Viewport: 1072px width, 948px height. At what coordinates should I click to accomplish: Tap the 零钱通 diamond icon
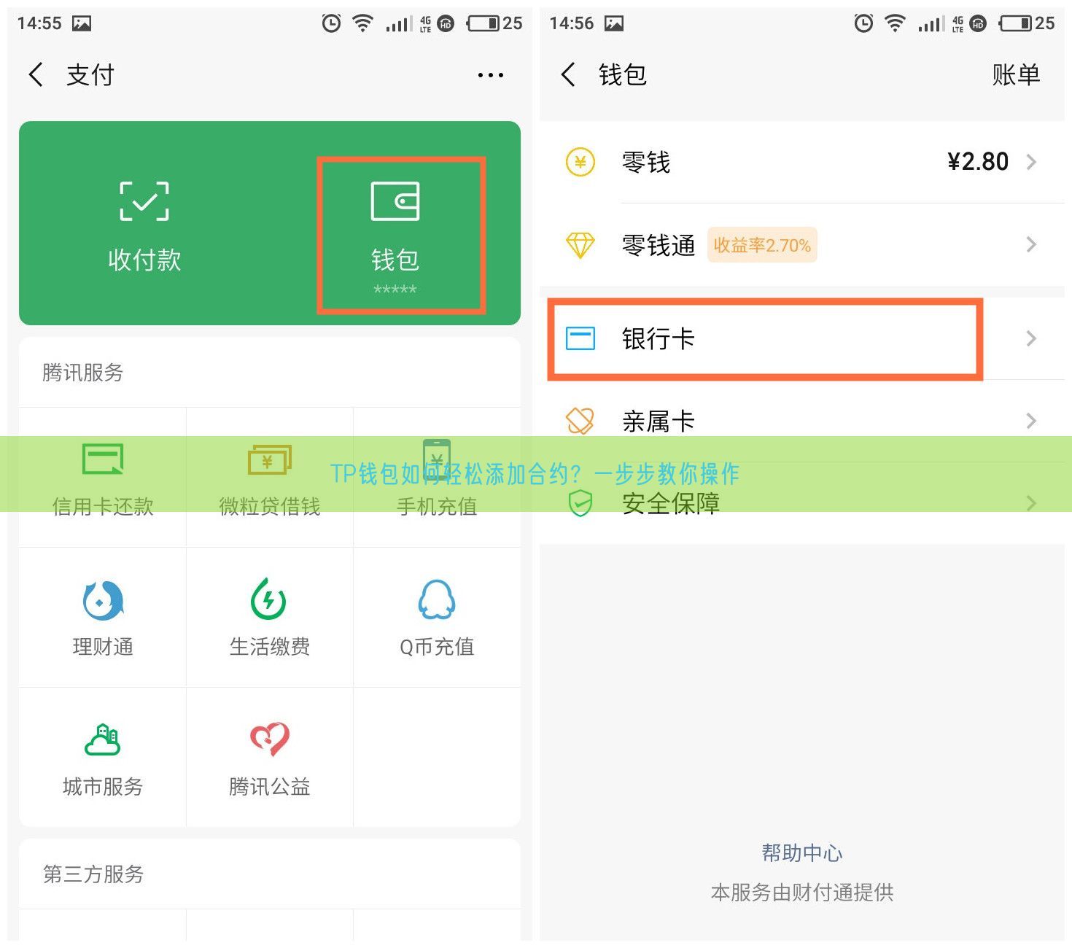tap(580, 245)
